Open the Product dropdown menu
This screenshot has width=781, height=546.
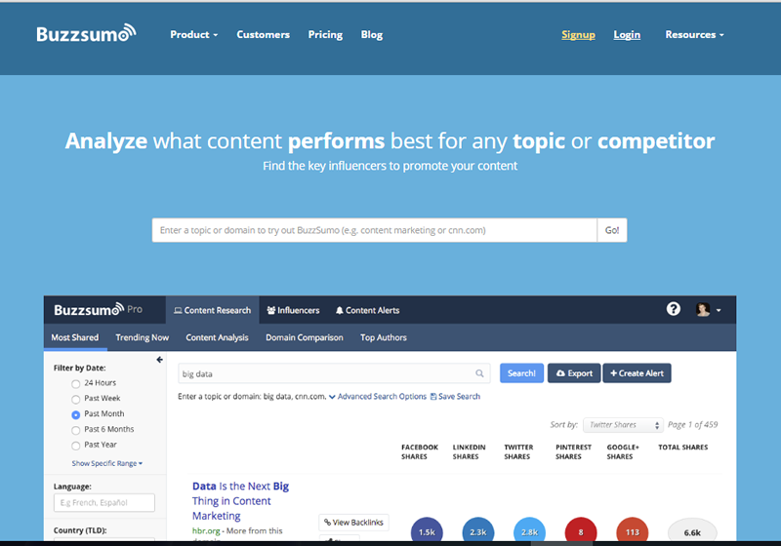point(193,34)
